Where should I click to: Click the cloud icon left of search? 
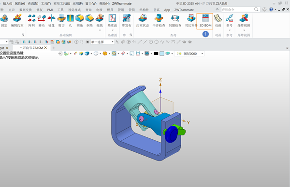pyautogui.click(x=217, y=9)
